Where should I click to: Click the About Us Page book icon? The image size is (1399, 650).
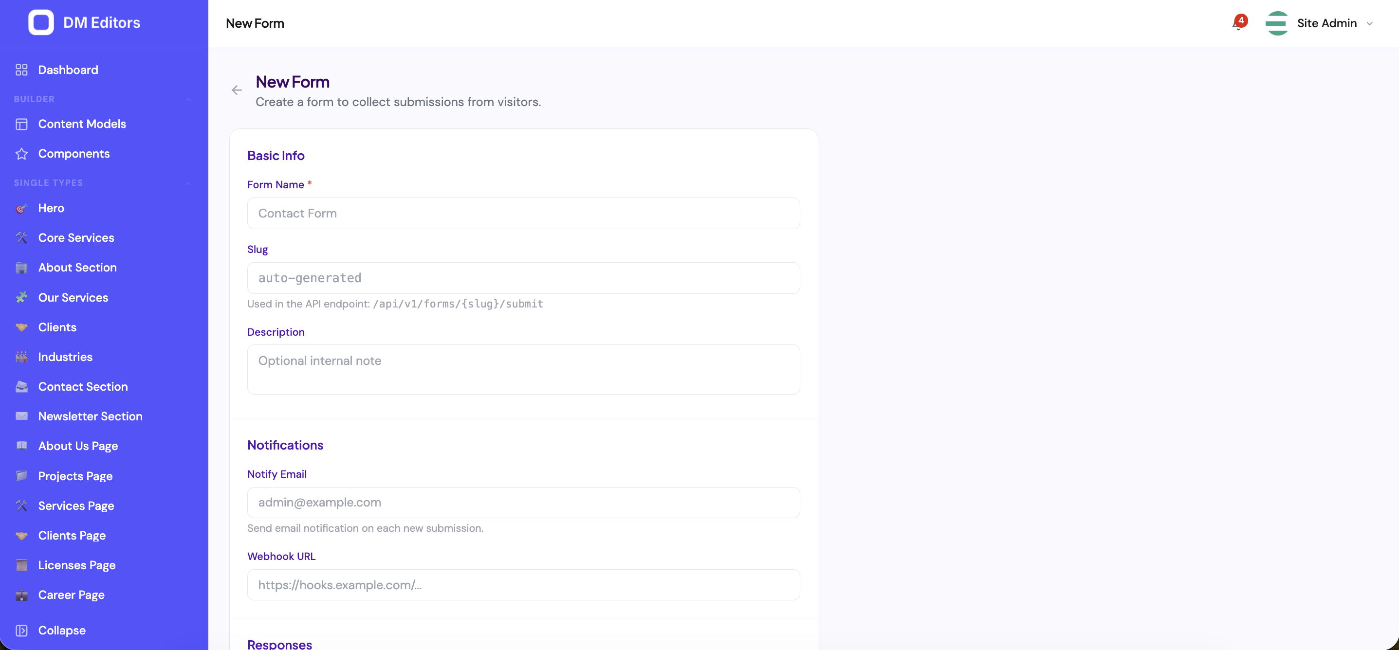21,446
